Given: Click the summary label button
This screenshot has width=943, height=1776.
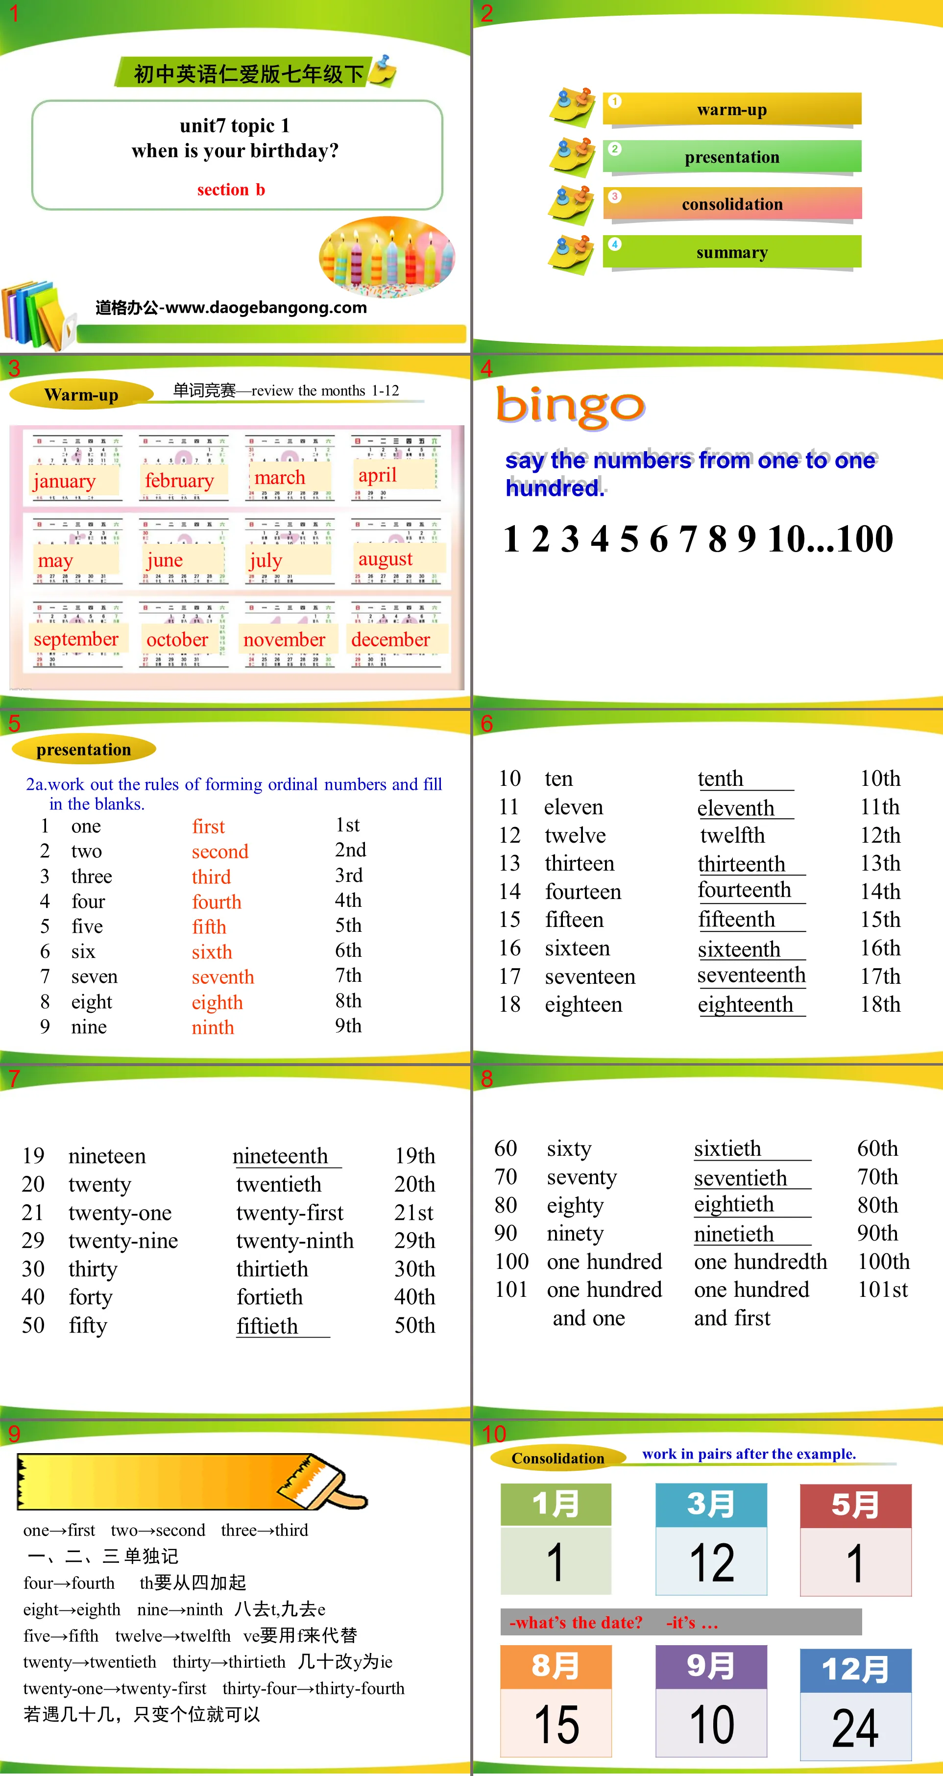Looking at the screenshot, I should (731, 252).
